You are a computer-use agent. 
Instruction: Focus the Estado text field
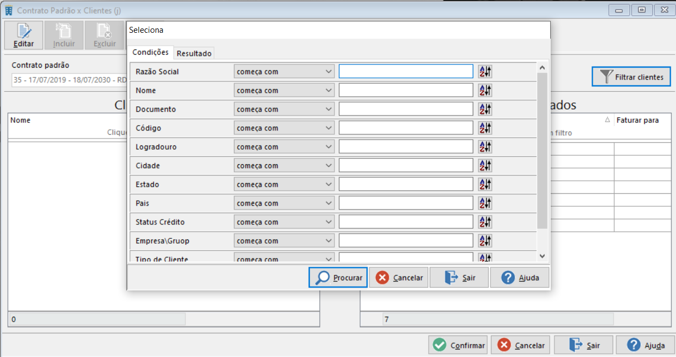click(406, 184)
